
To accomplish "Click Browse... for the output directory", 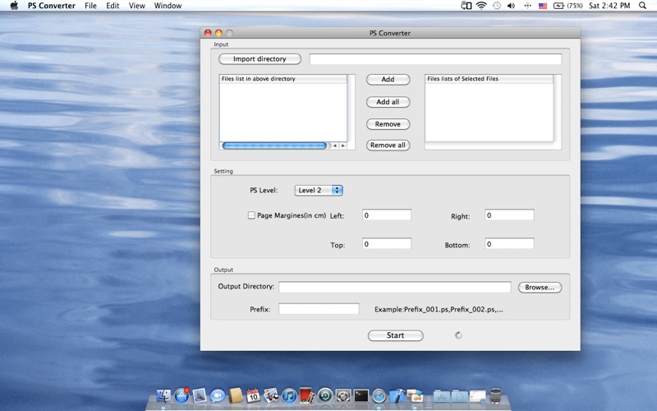I will point(540,287).
